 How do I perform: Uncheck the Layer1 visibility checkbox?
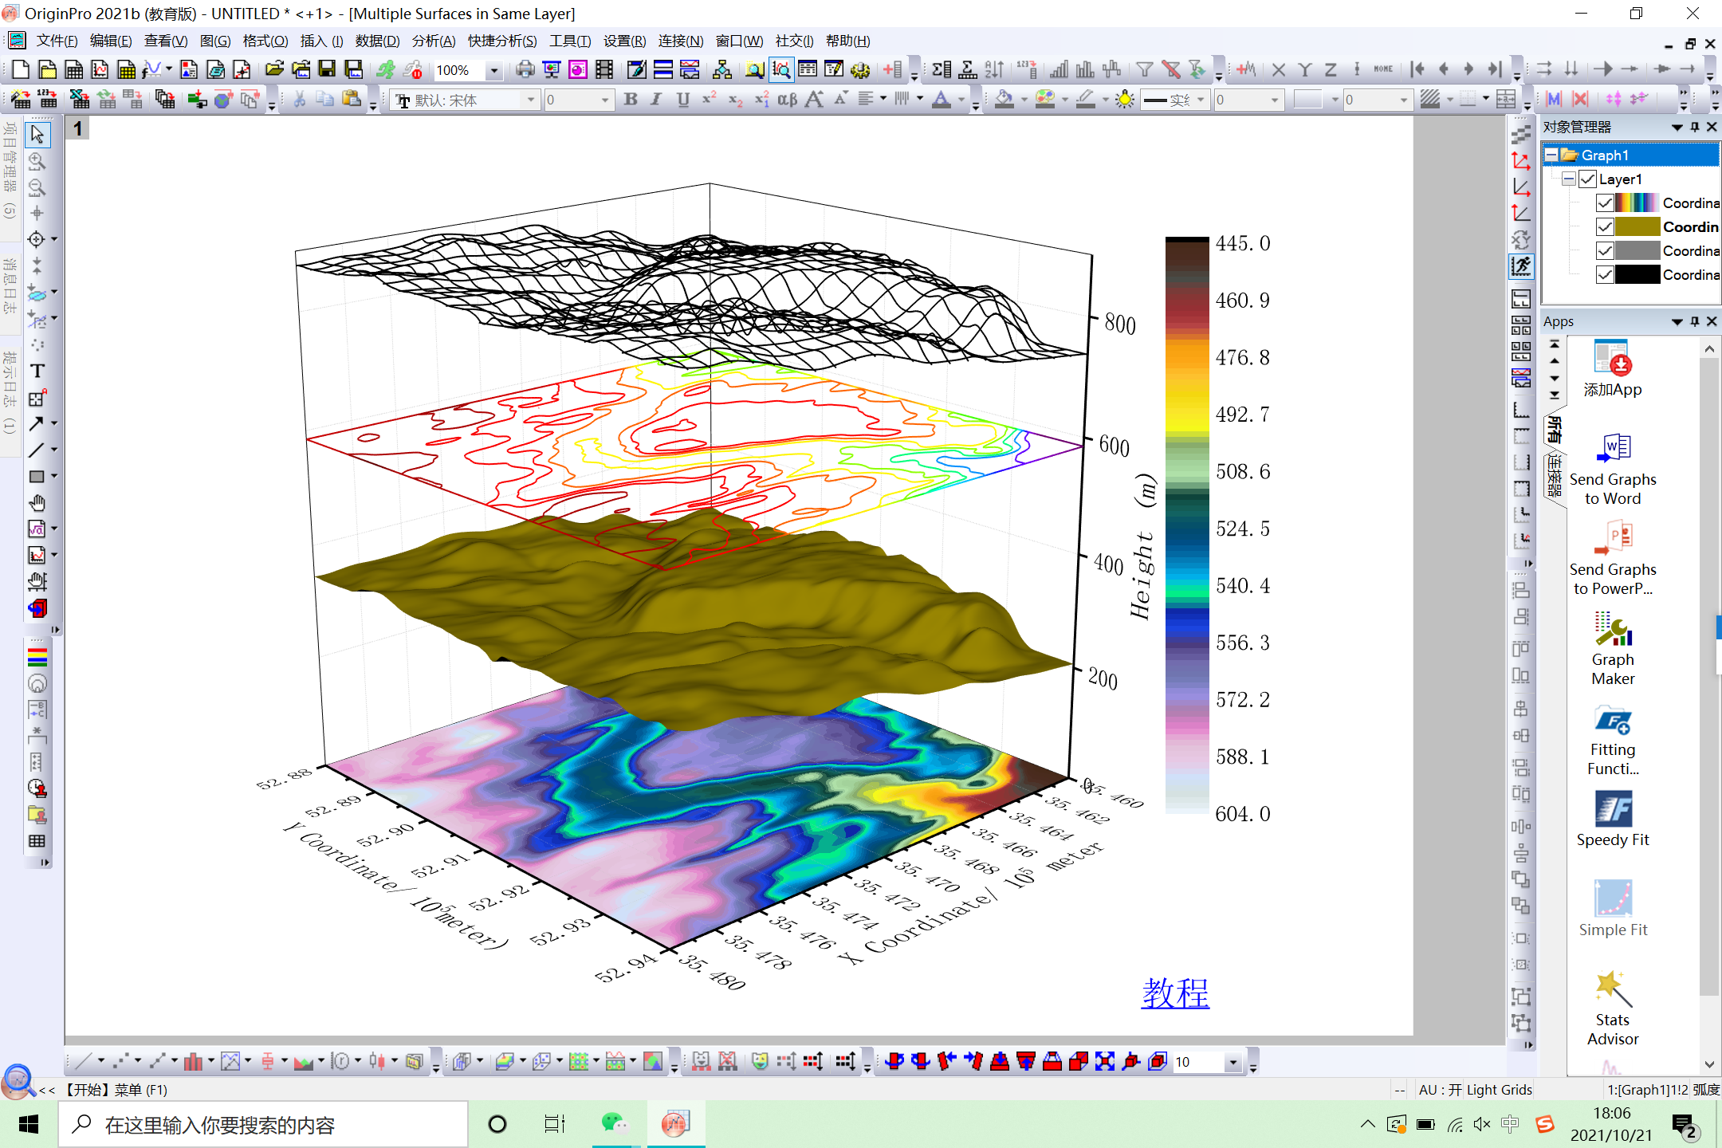pos(1587,179)
